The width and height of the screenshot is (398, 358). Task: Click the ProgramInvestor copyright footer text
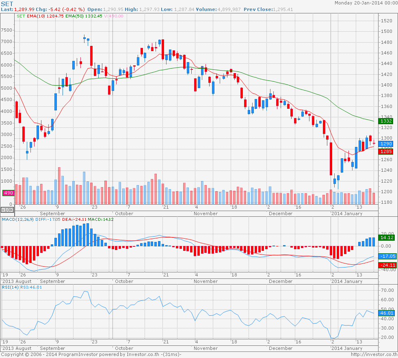91,354
